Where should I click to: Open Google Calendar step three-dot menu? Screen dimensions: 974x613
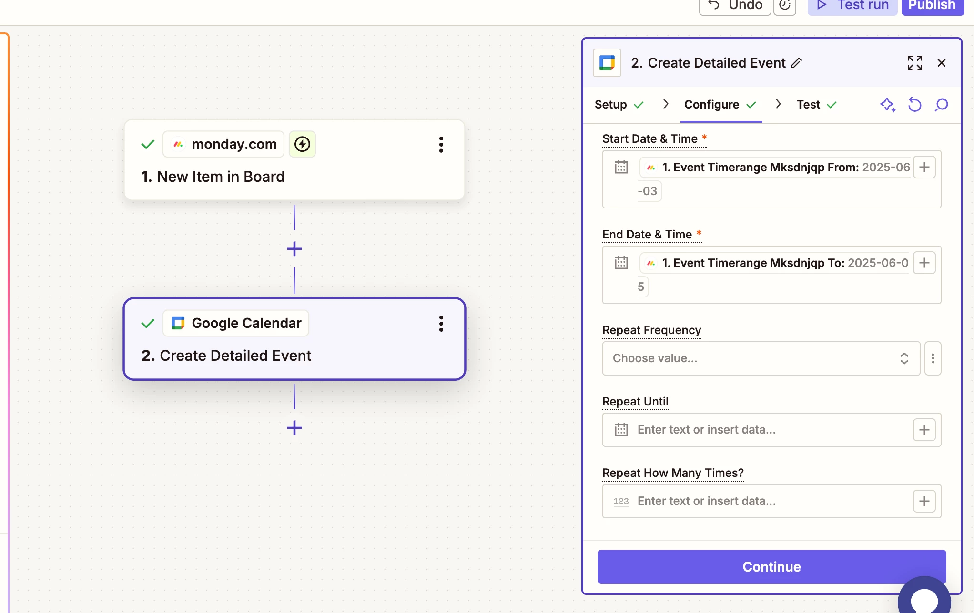441,324
